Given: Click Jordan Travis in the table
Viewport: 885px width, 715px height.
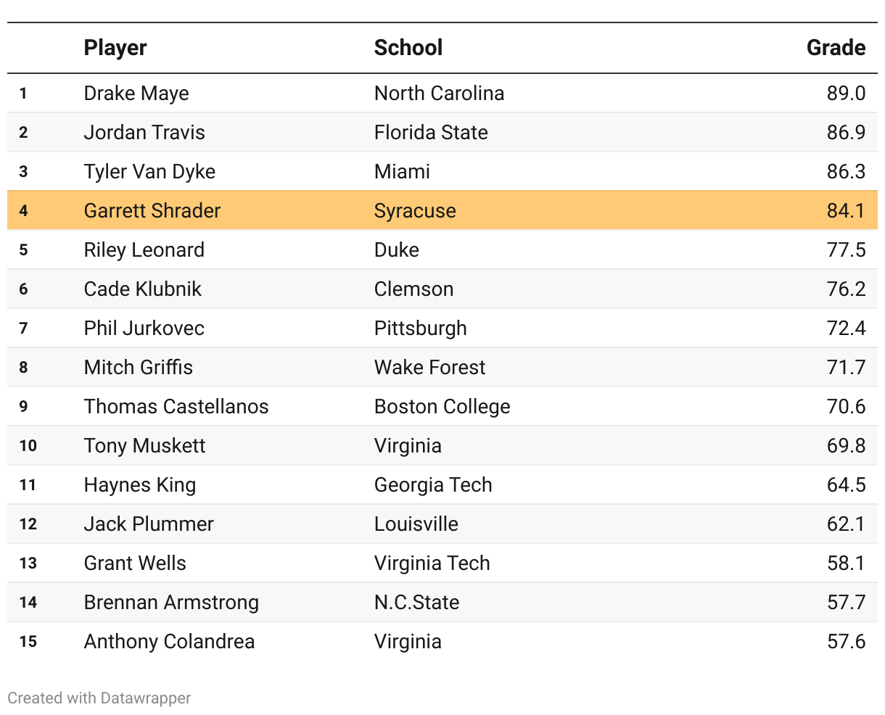Looking at the screenshot, I should coord(144,133).
